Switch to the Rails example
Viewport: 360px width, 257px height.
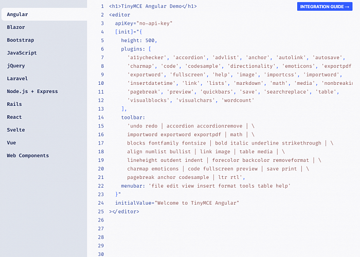(x=14, y=104)
